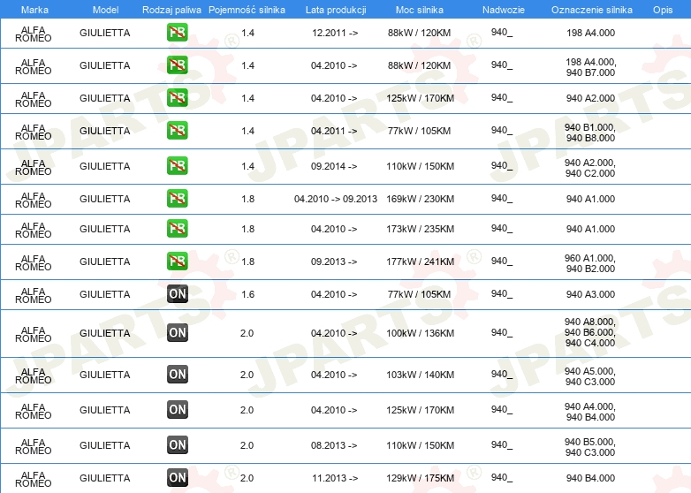Click the PB petrol icon for 125kW / 170KM 1.4 engine
The width and height of the screenshot is (691, 493).
pos(178,98)
